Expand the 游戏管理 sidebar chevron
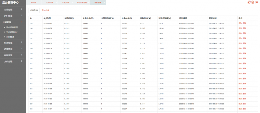 [22, 49]
